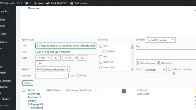This screenshot has height=110, width=196.
Task: Enable Make this post sticky
Action: [169, 69]
